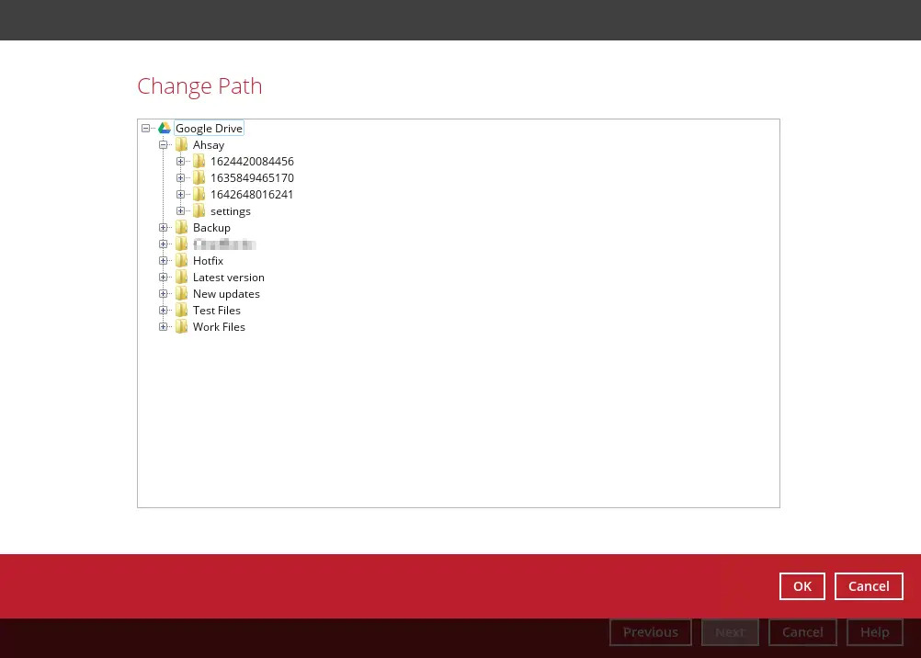Screen dimensions: 921x658
Task: Select the New updates folder label
Action: point(226,294)
